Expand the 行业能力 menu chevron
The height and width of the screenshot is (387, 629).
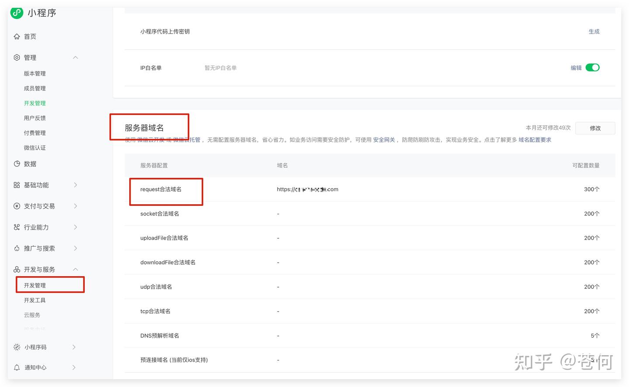coord(75,227)
